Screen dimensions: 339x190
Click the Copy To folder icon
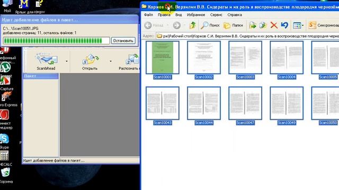point(263,25)
